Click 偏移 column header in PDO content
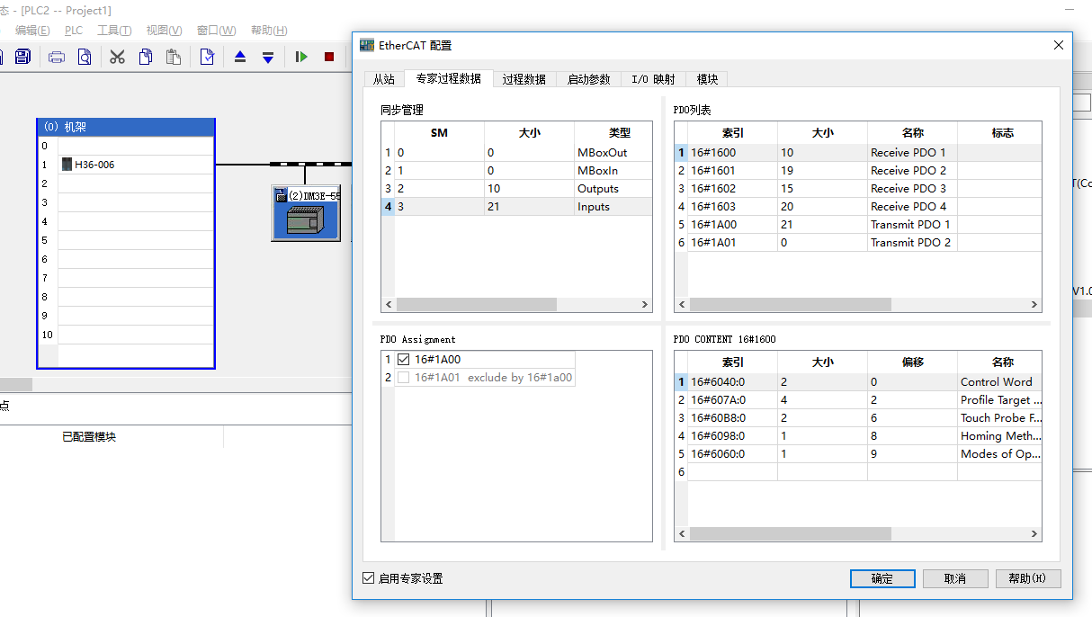The image size is (1092, 617). pyautogui.click(x=913, y=362)
